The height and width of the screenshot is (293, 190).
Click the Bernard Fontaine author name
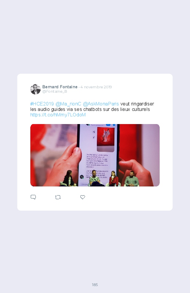pyautogui.click(x=60, y=87)
